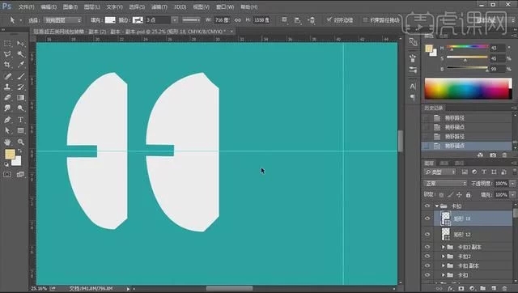
Task: Open the layer filter 类型 dropdown
Action: point(440,172)
